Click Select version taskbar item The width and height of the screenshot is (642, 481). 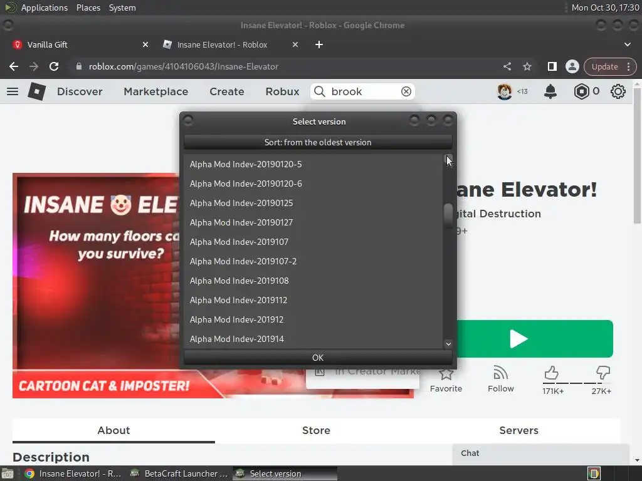pos(285,473)
